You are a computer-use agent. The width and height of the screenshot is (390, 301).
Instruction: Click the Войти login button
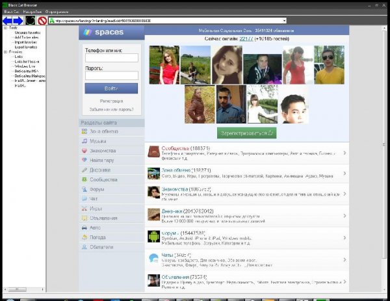point(111,88)
